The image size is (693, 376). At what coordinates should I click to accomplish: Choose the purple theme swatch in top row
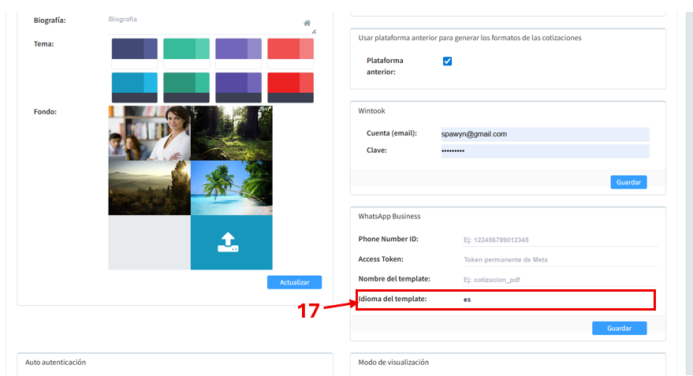(x=238, y=49)
